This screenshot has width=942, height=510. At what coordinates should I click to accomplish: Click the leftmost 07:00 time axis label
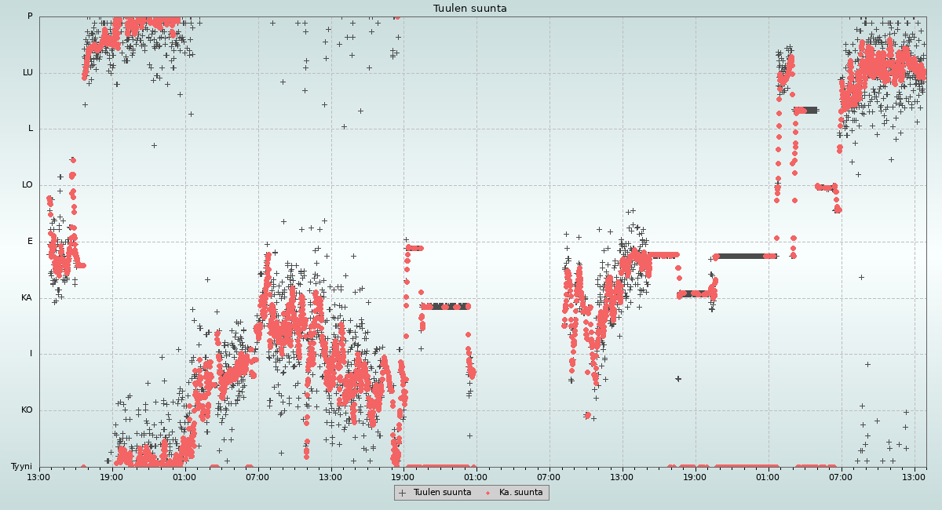(x=257, y=476)
